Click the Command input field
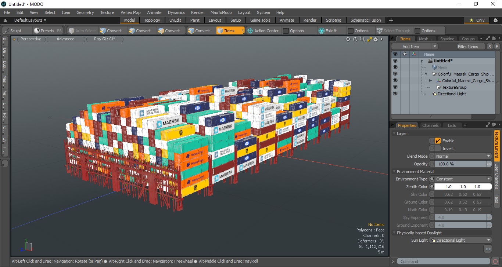 444,261
